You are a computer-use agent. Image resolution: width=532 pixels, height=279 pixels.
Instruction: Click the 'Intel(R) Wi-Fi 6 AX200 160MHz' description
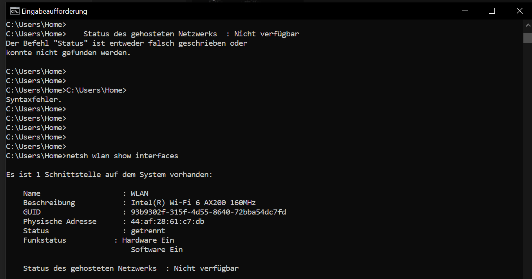(x=193, y=203)
